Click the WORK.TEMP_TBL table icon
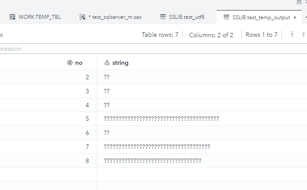 coord(12,18)
